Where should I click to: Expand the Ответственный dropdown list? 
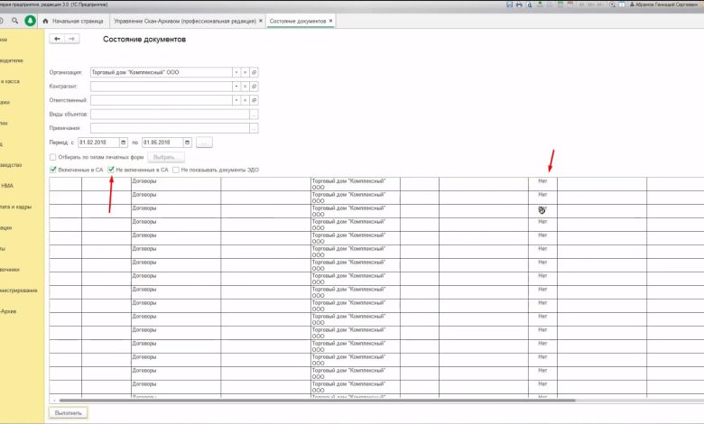pos(236,100)
